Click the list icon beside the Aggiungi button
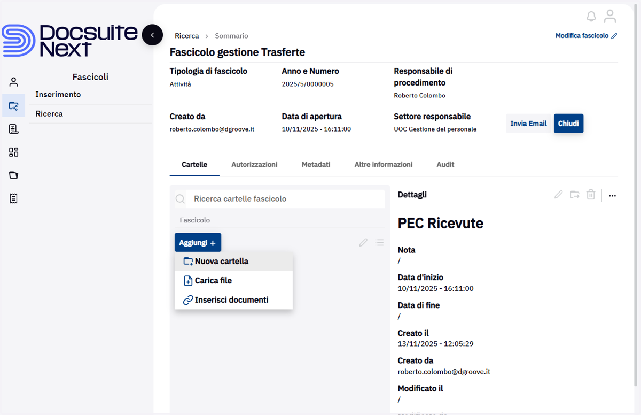641x415 pixels. 379,242
